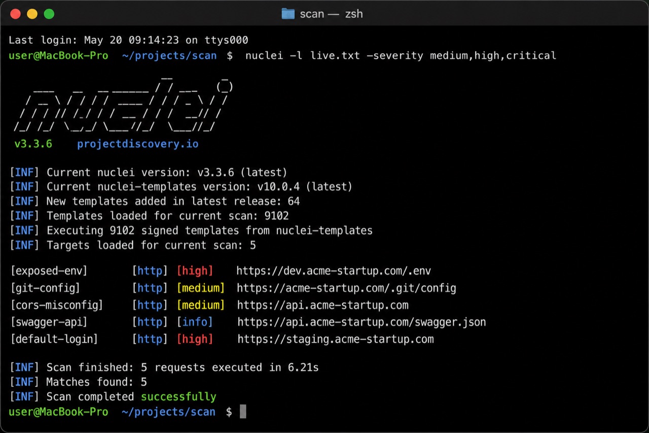649x433 pixels.
Task: Click the [medium] tag on cors-misconfig row
Action: point(200,305)
